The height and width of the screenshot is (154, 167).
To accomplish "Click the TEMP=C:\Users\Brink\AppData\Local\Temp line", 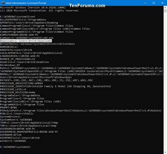I will pyautogui.click(x=29, y=123).
